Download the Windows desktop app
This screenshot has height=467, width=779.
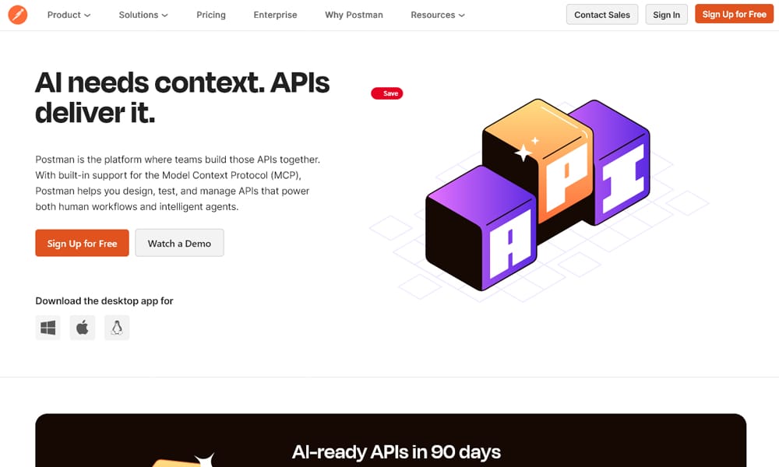click(48, 328)
